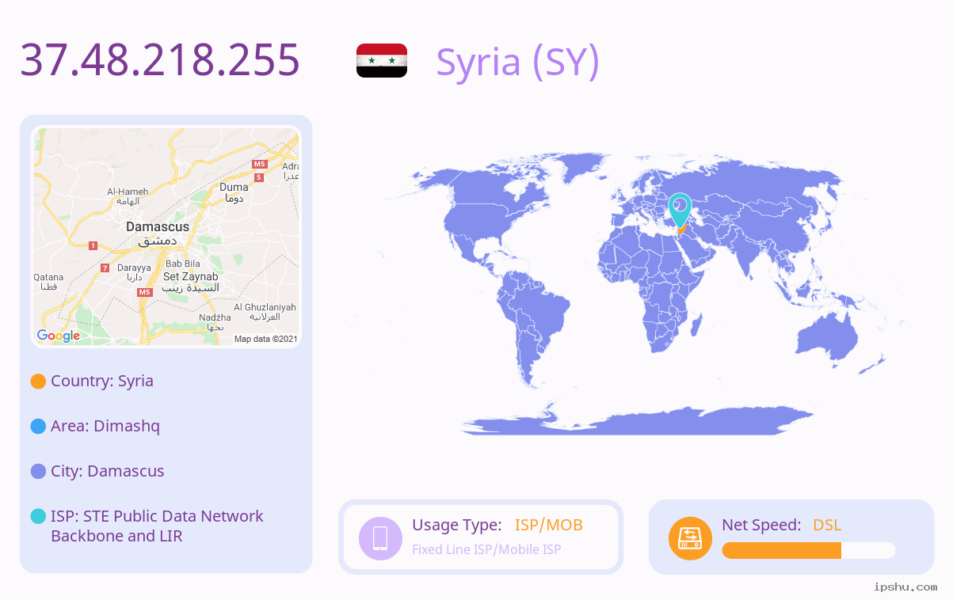Click the Syria (SY) country title
The image size is (953, 600).
pos(518,62)
